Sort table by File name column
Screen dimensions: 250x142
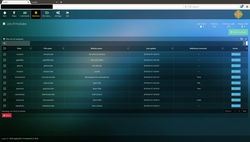pyautogui.click(x=48, y=49)
